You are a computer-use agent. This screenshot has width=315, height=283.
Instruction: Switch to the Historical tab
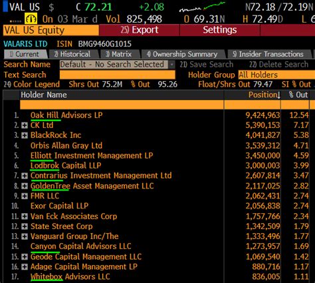pyautogui.click(x=74, y=54)
